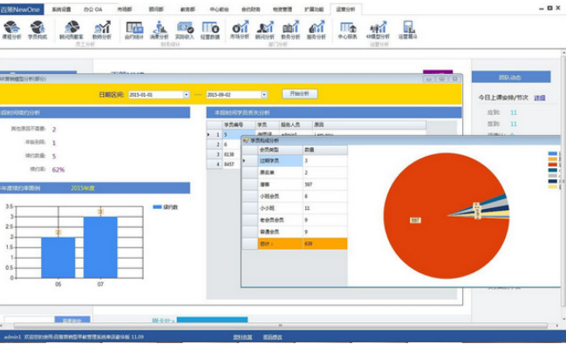566x344 pixels.
Task: Open the 中心报表 center report icon
Action: 348,30
